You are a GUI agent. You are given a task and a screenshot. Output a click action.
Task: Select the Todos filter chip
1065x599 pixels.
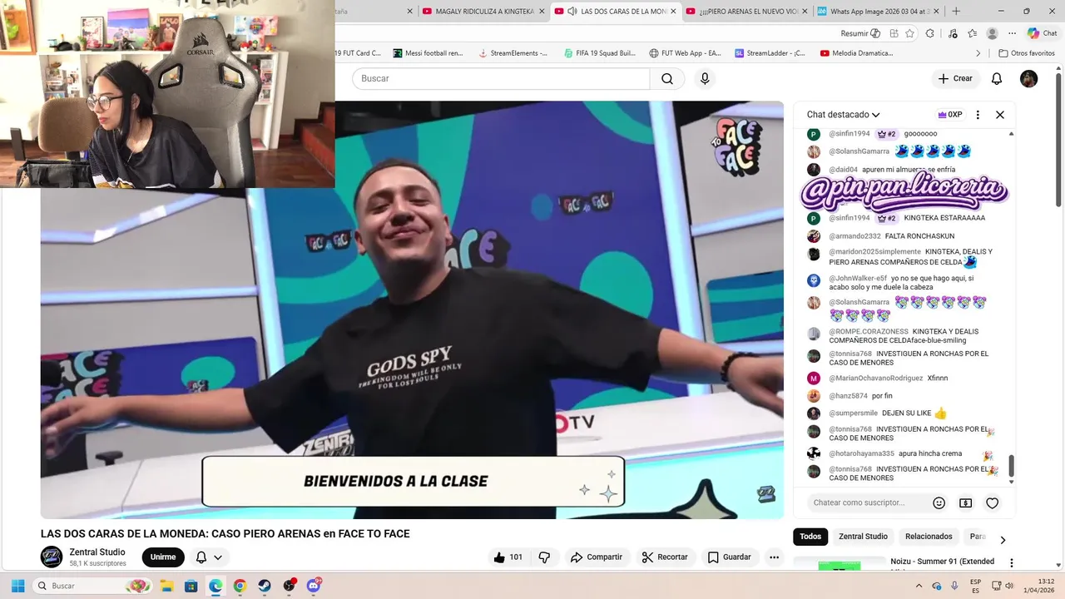(810, 537)
